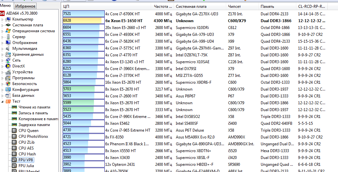Viewport: 338px width, 172px height.
Task: Click the CPU Hash chip icon
Action: tap(14, 154)
